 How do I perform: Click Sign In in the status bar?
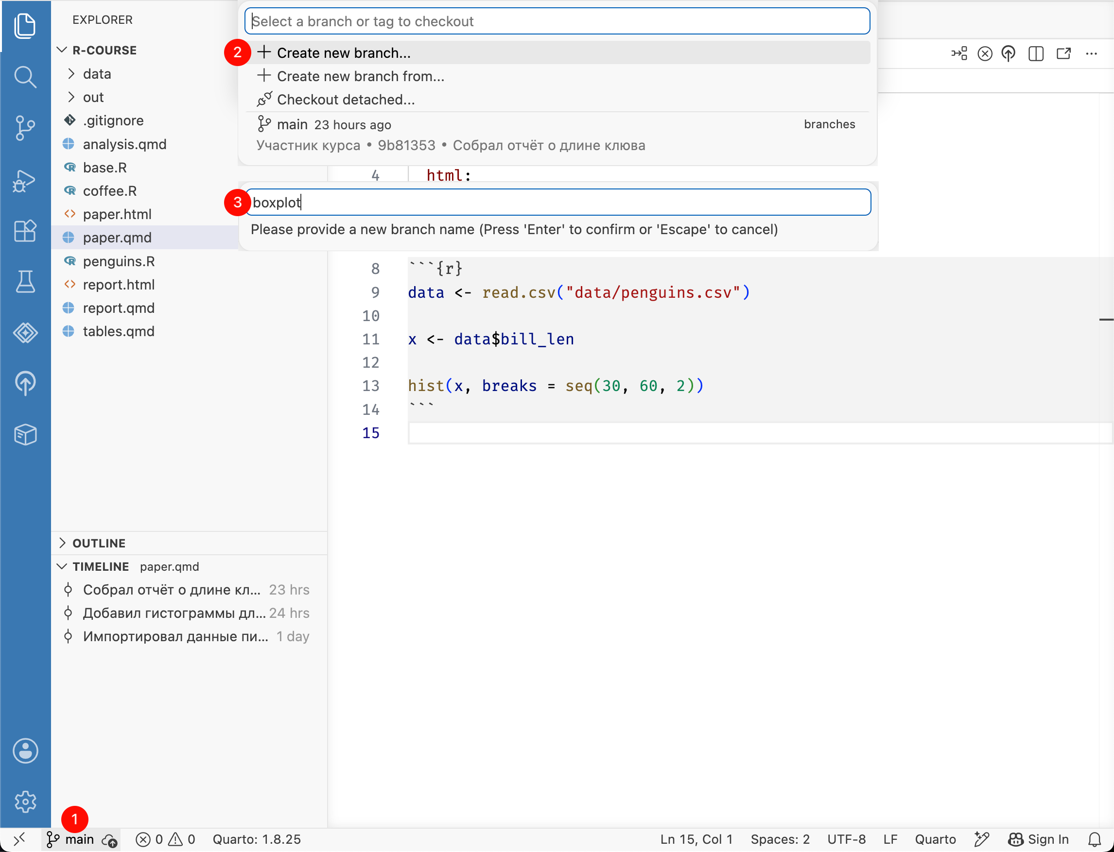pyautogui.click(x=1038, y=839)
